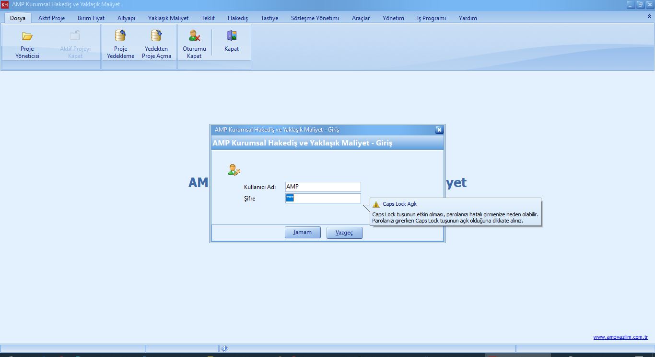Image resolution: width=655 pixels, height=357 pixels.
Task: Go to the Altyapı tab
Action: (x=127, y=18)
